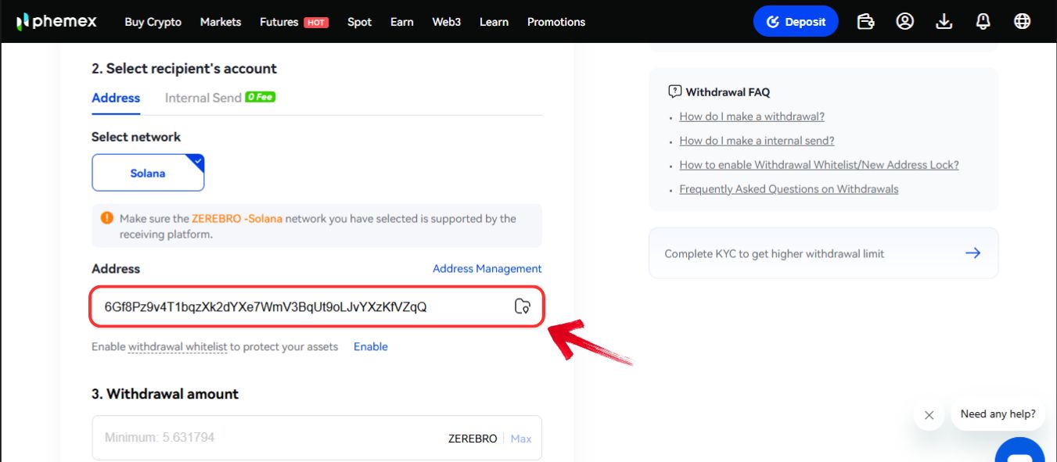The width and height of the screenshot is (1057, 462).
Task: Open Address Management link
Action: tap(487, 268)
